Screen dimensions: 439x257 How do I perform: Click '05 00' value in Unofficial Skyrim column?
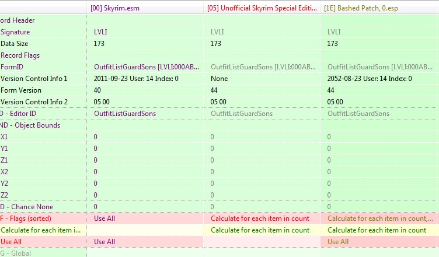218,102
